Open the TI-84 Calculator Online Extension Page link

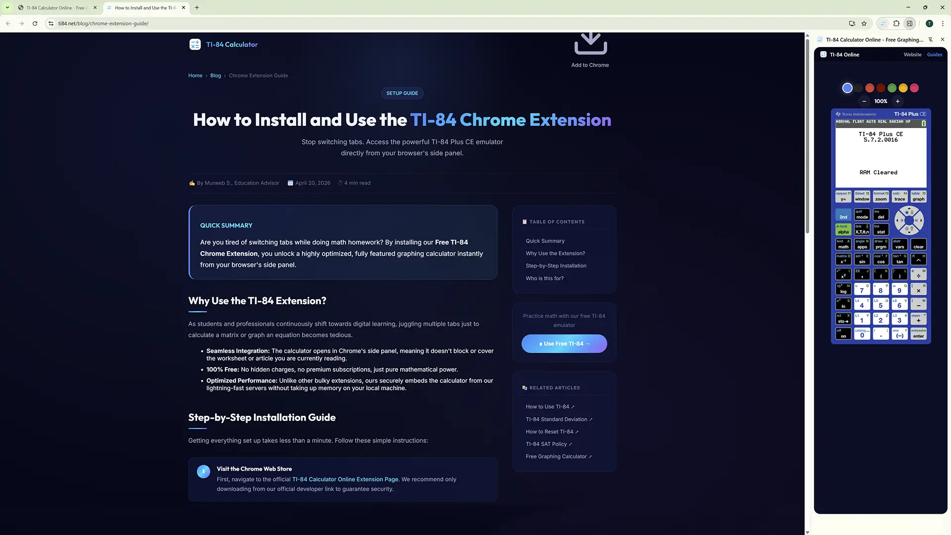(345, 480)
